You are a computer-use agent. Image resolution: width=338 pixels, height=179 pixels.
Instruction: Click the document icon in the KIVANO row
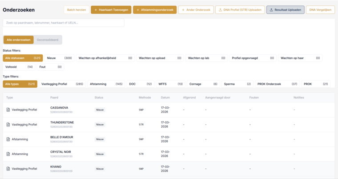coord(8,169)
